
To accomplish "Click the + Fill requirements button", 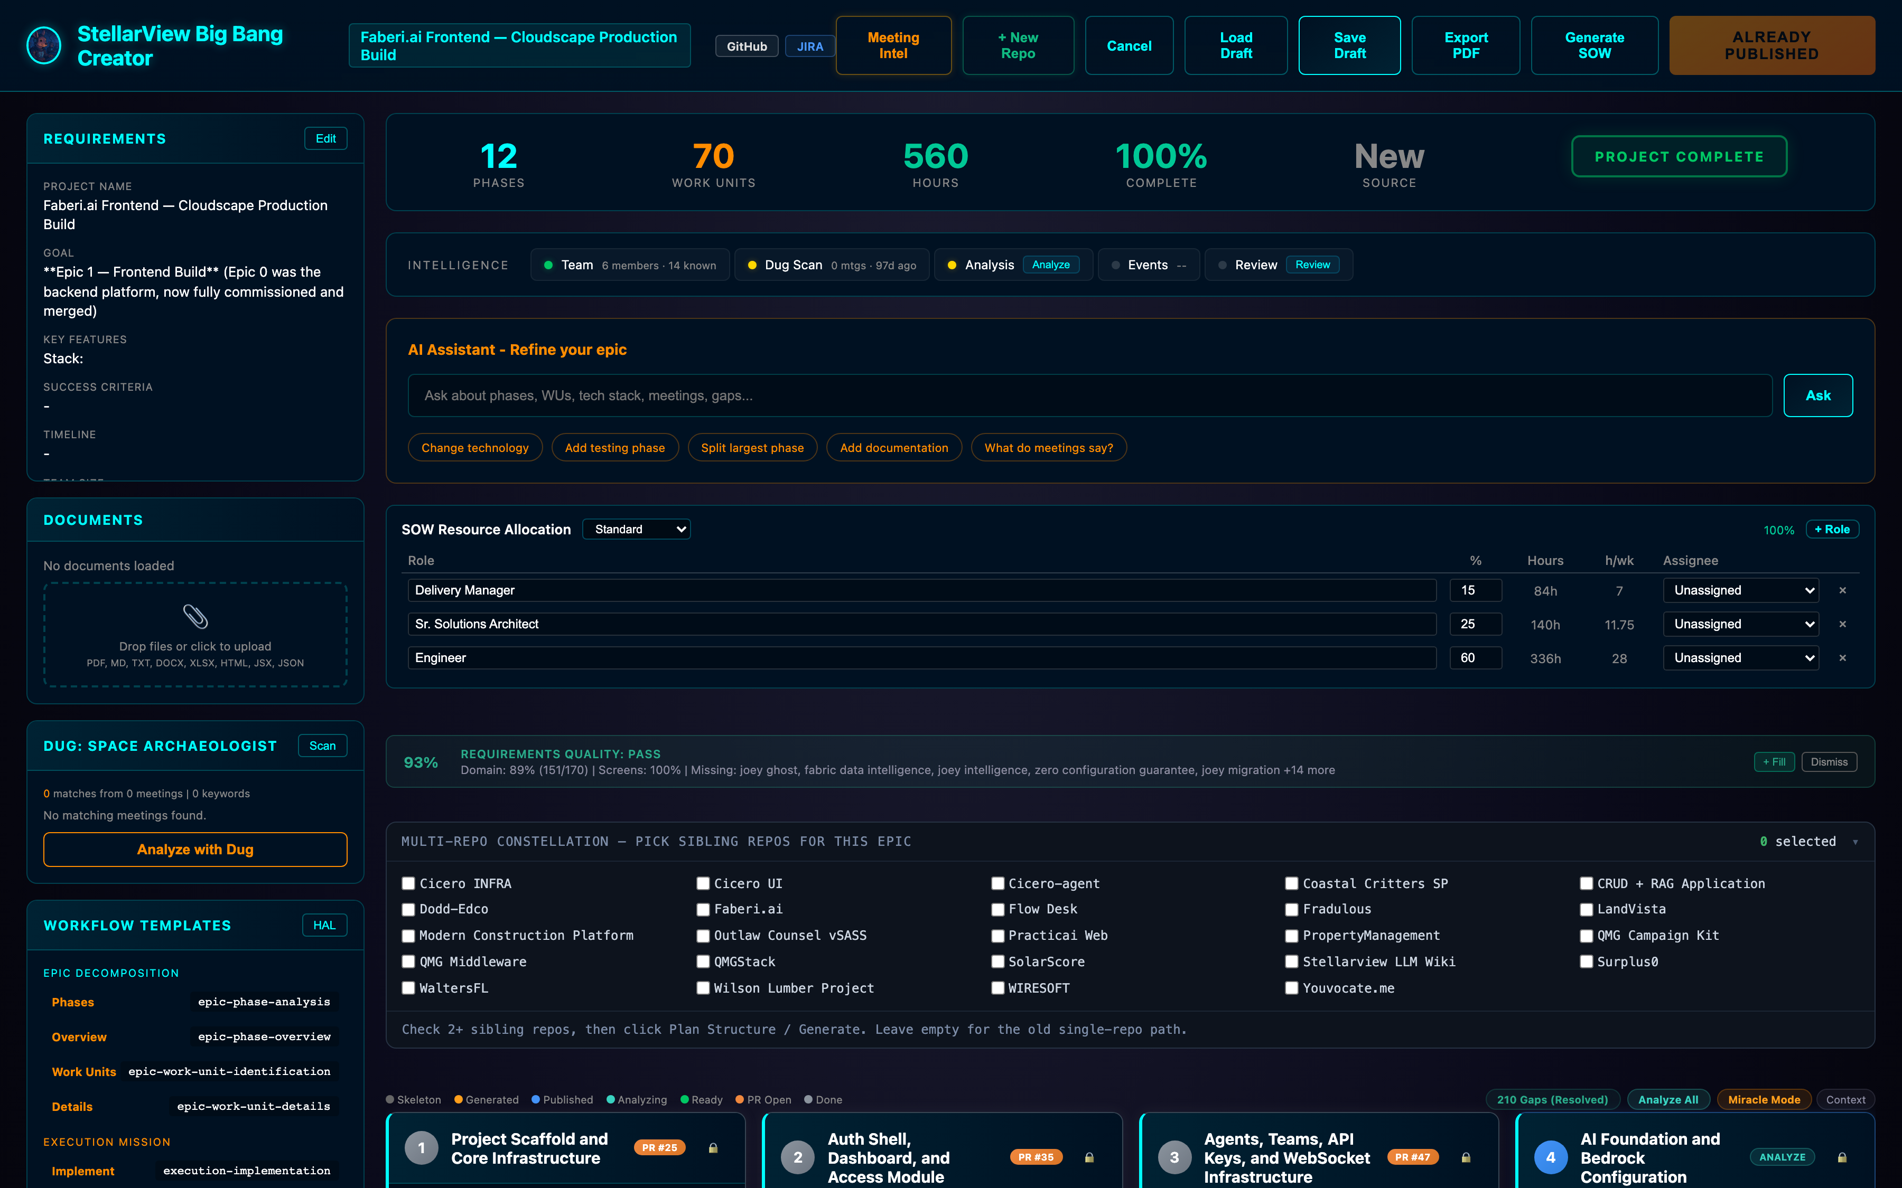I will tap(1774, 762).
